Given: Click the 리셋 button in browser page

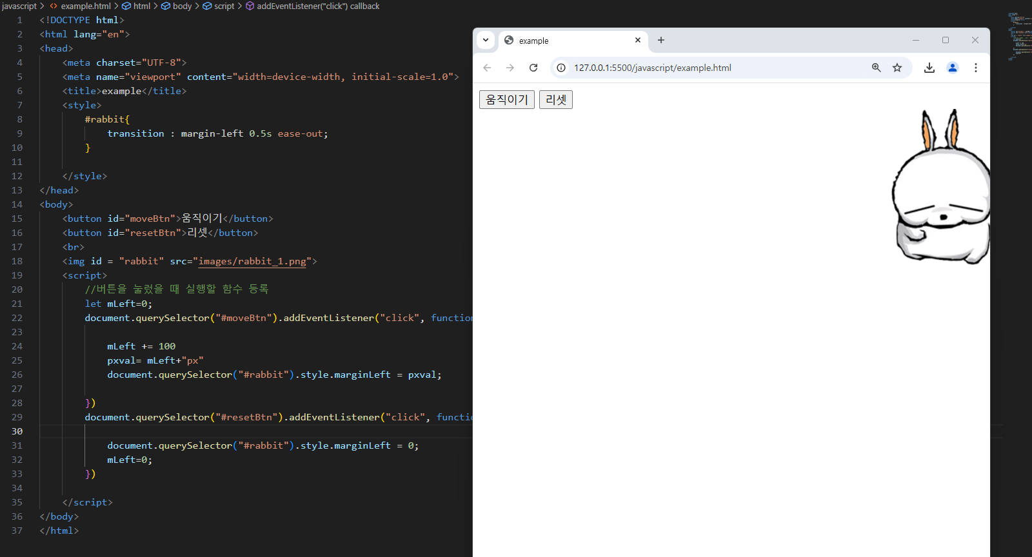Looking at the screenshot, I should click(556, 100).
